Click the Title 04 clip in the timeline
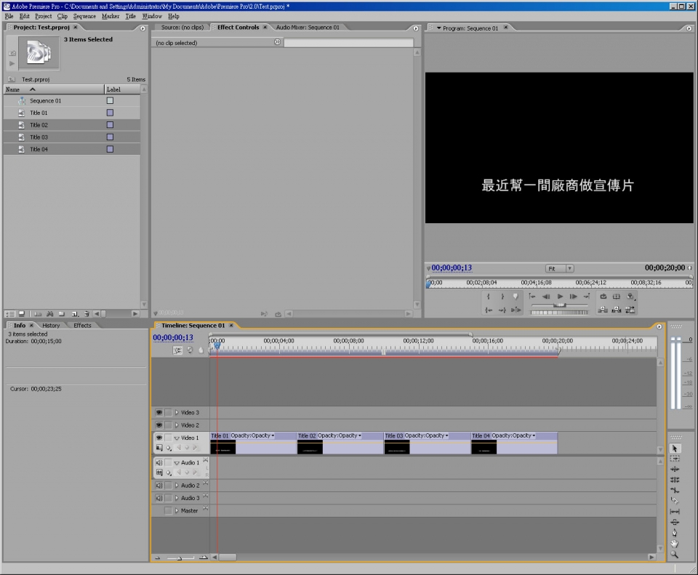The height and width of the screenshot is (575, 698). [513, 443]
